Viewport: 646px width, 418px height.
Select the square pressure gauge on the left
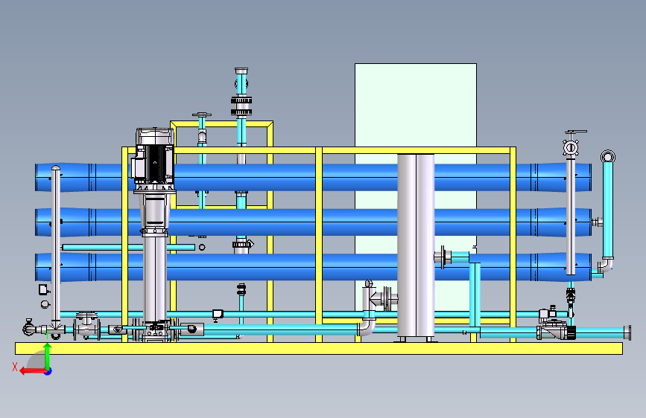click(x=43, y=289)
